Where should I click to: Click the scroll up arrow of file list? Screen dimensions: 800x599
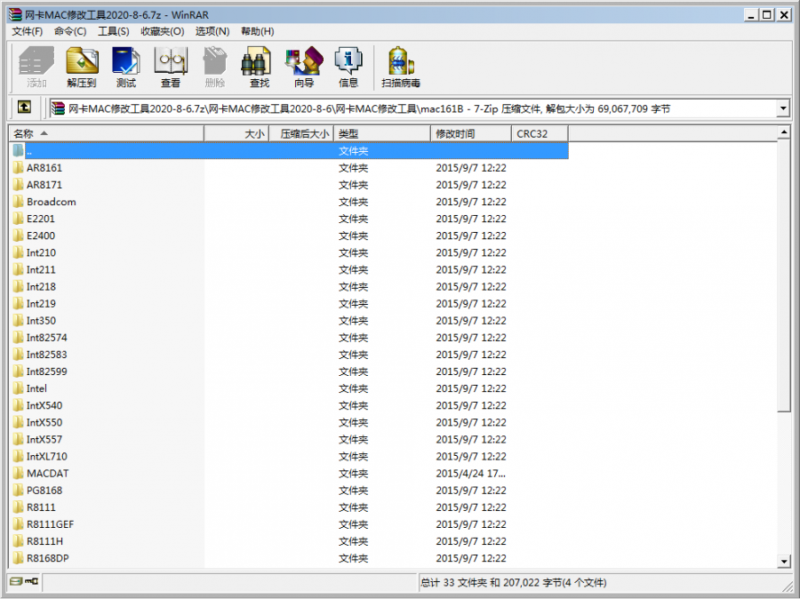(784, 132)
